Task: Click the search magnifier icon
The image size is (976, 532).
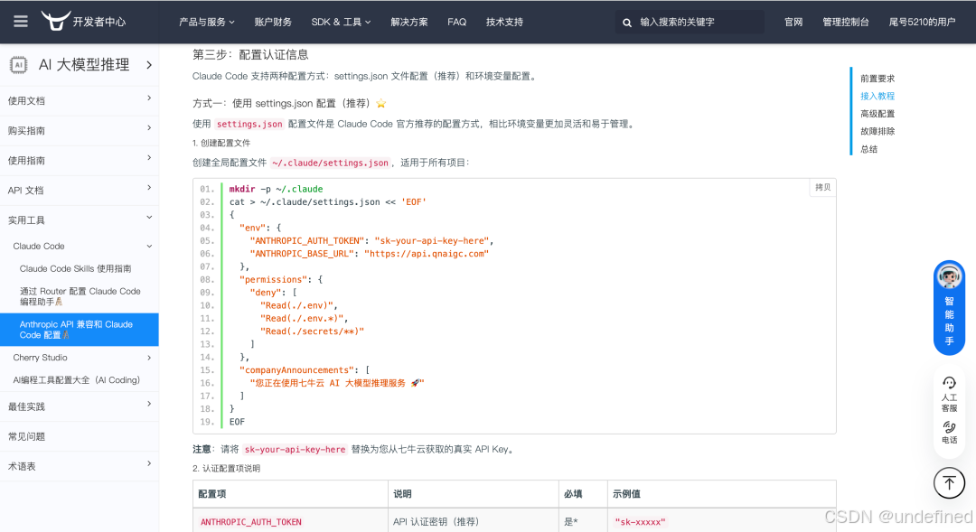Action: point(627,23)
